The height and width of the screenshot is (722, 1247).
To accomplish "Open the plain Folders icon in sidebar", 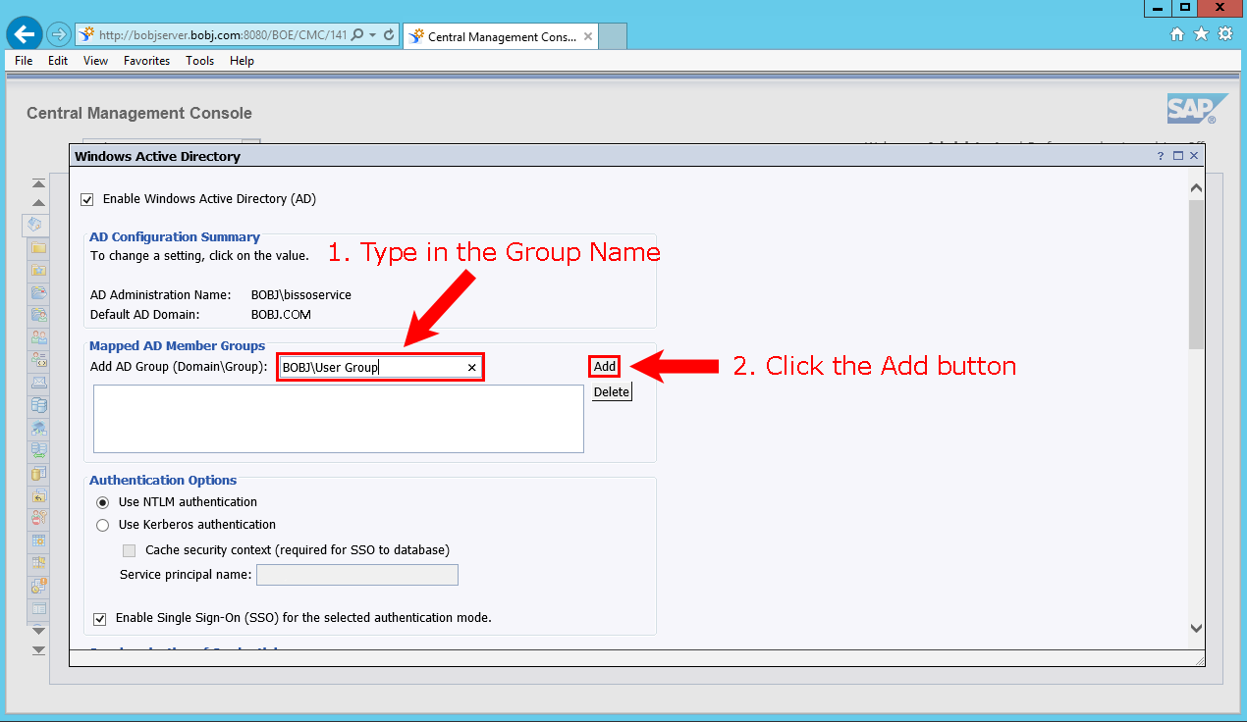I will pos(39,247).
